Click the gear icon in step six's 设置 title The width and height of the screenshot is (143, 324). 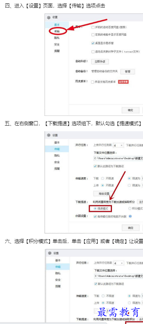coord(49,253)
